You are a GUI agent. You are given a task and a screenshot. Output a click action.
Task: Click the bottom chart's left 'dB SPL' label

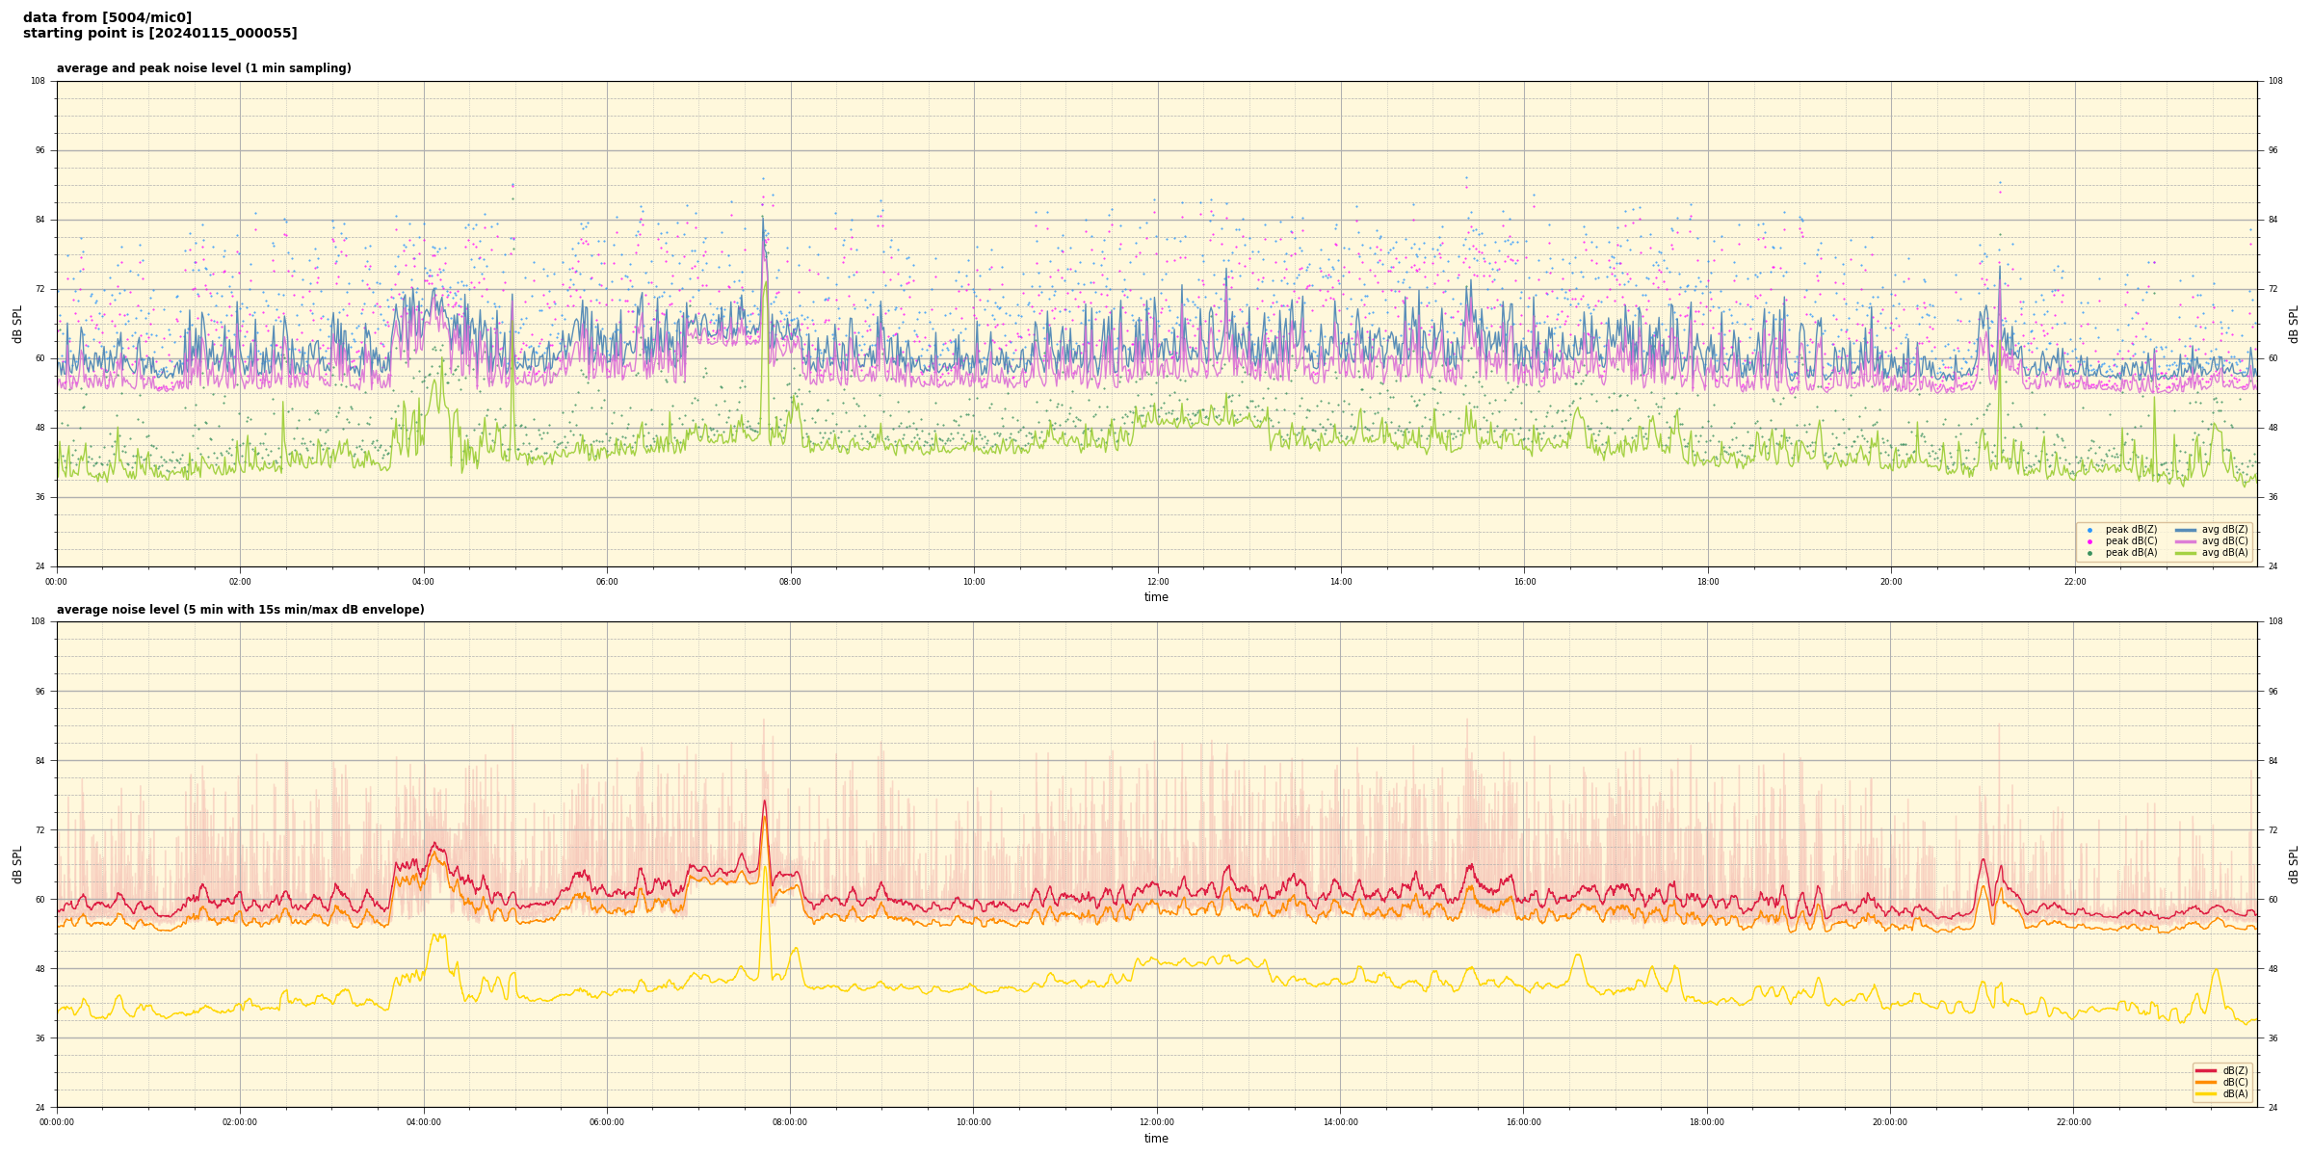tap(17, 864)
